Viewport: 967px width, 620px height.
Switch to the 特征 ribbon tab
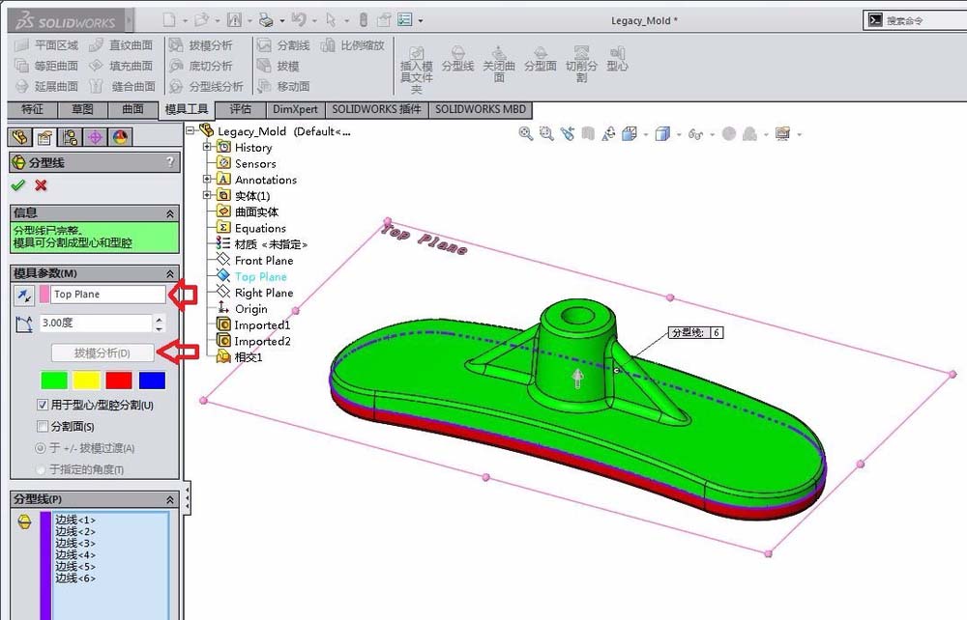click(x=32, y=109)
